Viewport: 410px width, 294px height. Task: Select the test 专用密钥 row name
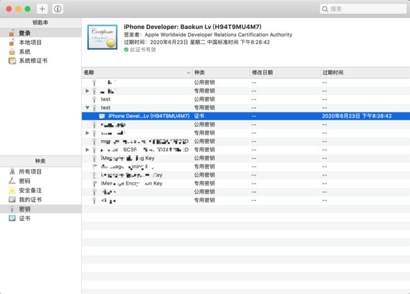click(x=105, y=107)
